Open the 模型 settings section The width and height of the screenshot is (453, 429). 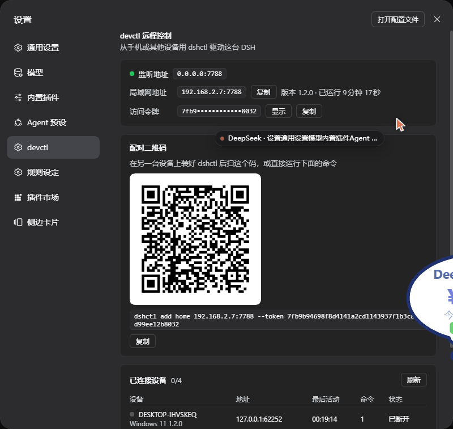(53, 73)
